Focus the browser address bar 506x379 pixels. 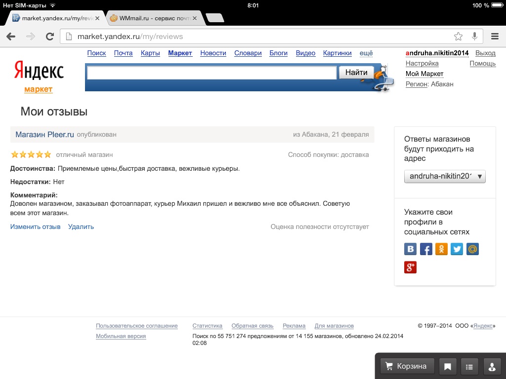(258, 37)
